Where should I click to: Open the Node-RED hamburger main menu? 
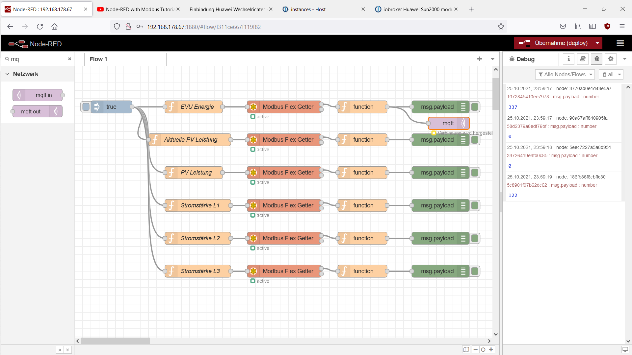click(620, 43)
